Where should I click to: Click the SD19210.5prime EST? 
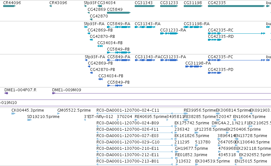(29, 120)
